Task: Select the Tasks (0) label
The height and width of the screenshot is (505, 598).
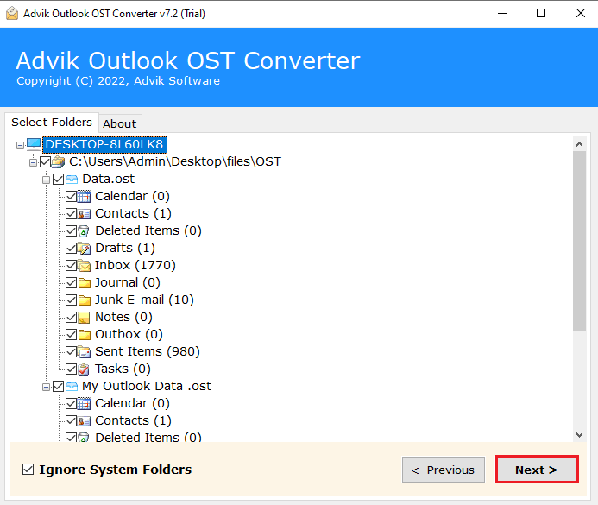Action: (x=123, y=369)
